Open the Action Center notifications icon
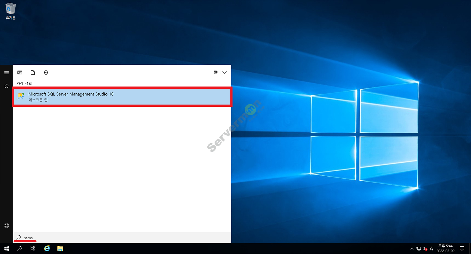This screenshot has width=471, height=254. click(462, 249)
